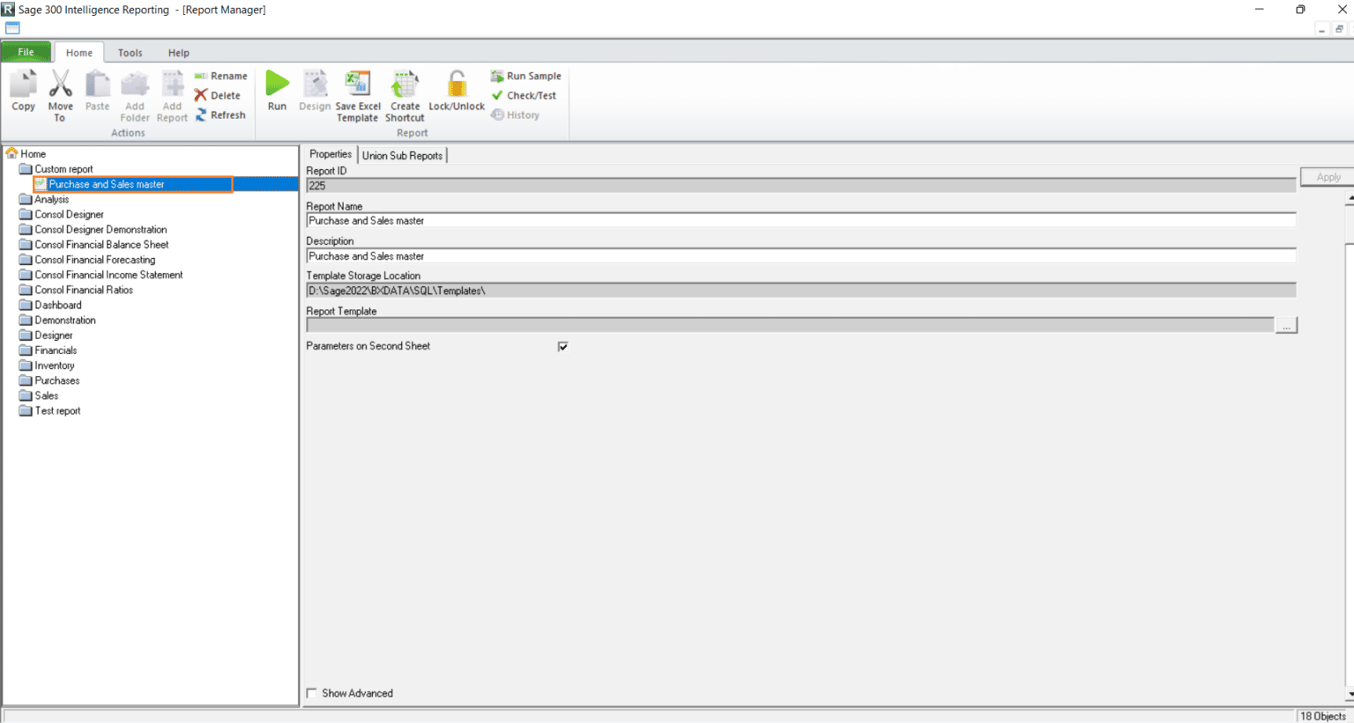Click Save Excel Template
Viewport: 1354px width, 723px height.
click(357, 92)
